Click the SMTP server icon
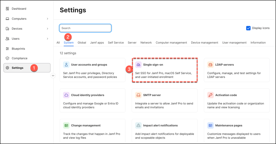This screenshot has height=144, width=276. click(138, 95)
